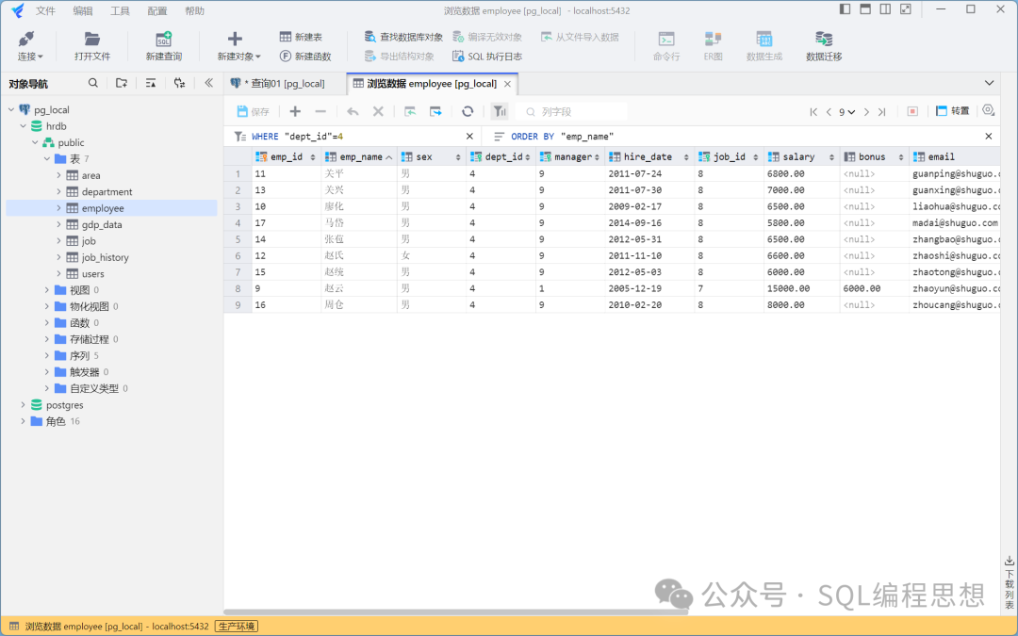Click the search icon in 对象导航 panel
This screenshot has height=636, width=1018.
(x=93, y=83)
